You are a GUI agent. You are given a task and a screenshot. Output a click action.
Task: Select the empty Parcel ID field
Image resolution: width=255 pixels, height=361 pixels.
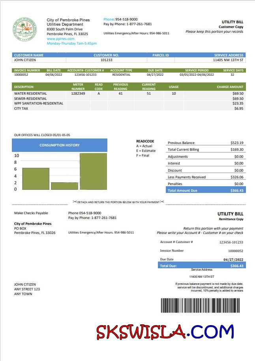pos(161,60)
